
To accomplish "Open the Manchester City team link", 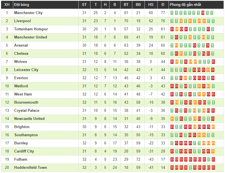I will point(28,13).
